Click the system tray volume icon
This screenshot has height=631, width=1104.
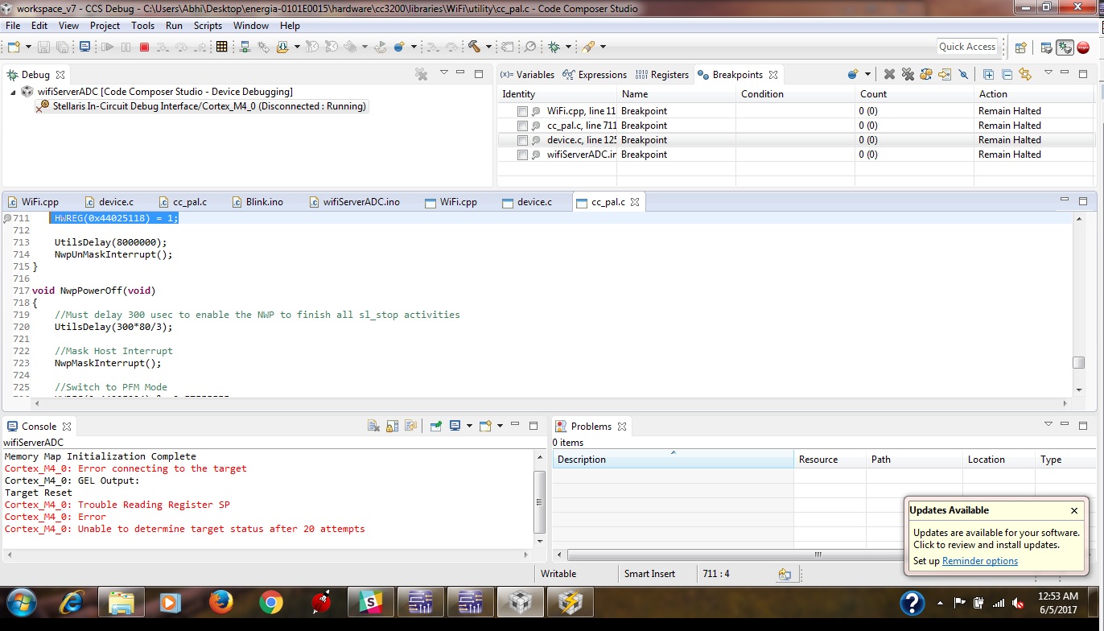pos(1019,602)
